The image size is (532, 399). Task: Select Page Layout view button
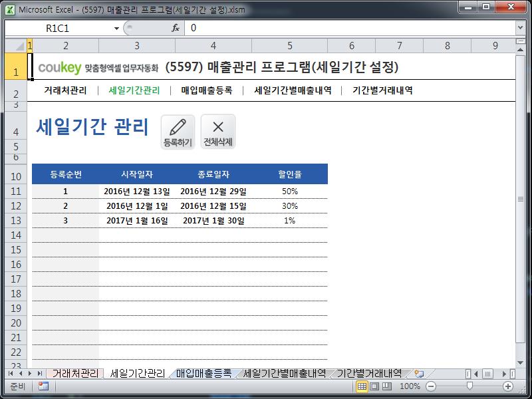pyautogui.click(x=374, y=386)
